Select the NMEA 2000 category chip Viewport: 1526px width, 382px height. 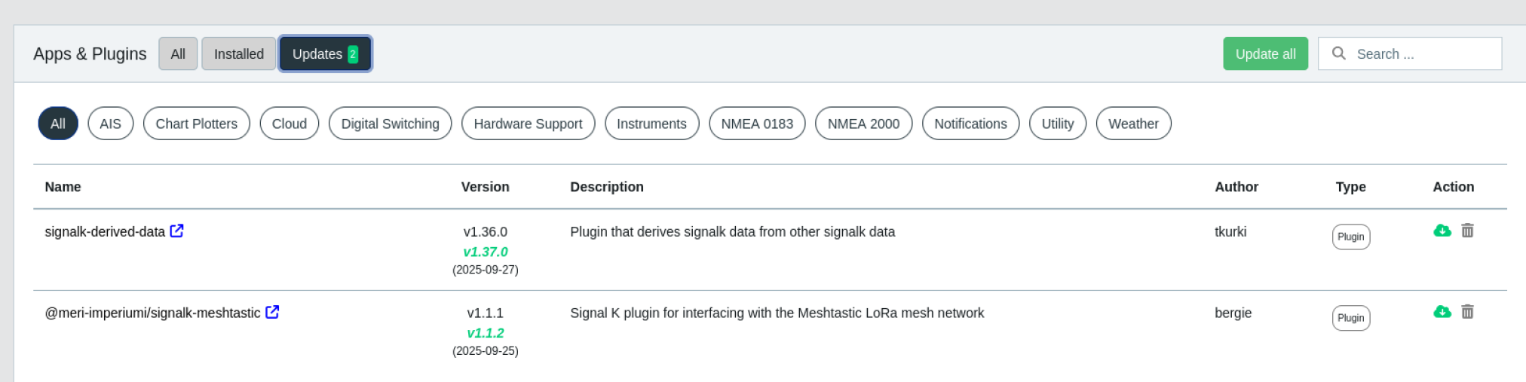[x=863, y=124]
